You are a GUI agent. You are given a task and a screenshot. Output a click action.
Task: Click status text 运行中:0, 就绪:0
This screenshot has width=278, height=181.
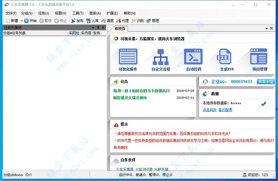(x=132, y=175)
